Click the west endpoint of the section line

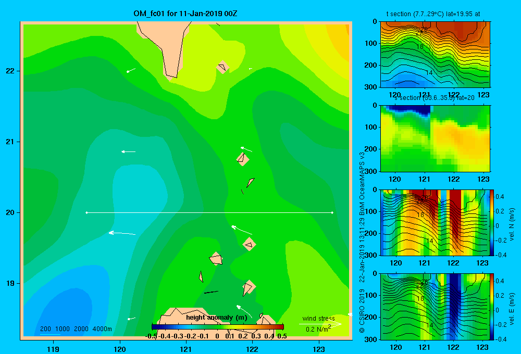(x=86, y=212)
